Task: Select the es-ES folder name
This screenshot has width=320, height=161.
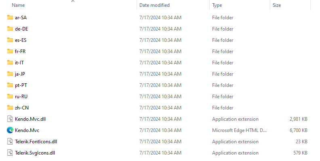Action: [x=21, y=40]
